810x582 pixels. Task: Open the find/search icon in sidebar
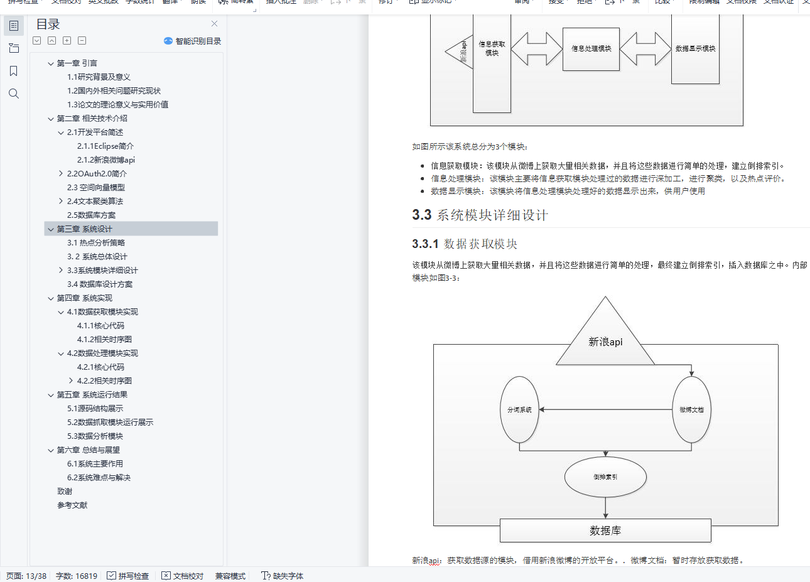coord(14,94)
